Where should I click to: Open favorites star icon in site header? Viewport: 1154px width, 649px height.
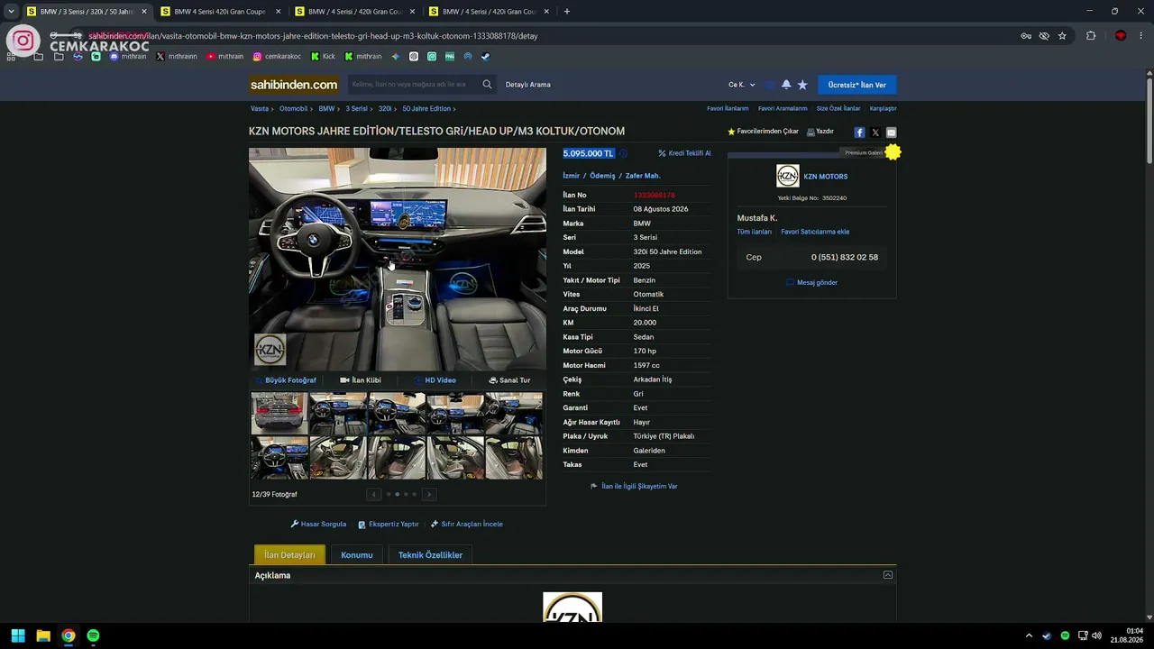click(x=802, y=85)
